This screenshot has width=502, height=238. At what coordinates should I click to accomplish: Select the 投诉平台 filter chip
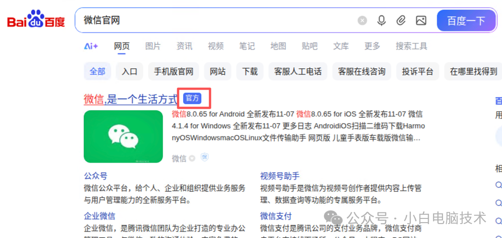(418, 71)
